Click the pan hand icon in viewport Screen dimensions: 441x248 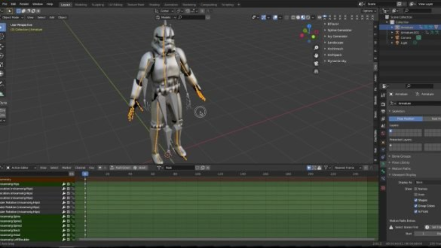pyautogui.click(x=316, y=56)
